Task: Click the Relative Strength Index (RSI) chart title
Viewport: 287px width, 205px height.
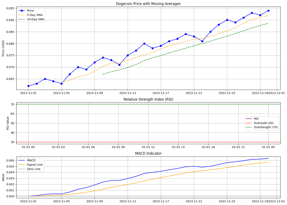Action: point(148,100)
